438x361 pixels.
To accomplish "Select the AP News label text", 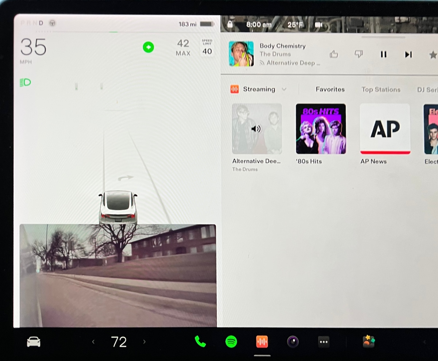I will click(373, 161).
